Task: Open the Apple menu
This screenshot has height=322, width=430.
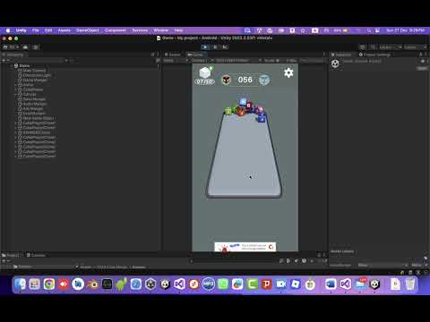Action: click(x=8, y=30)
